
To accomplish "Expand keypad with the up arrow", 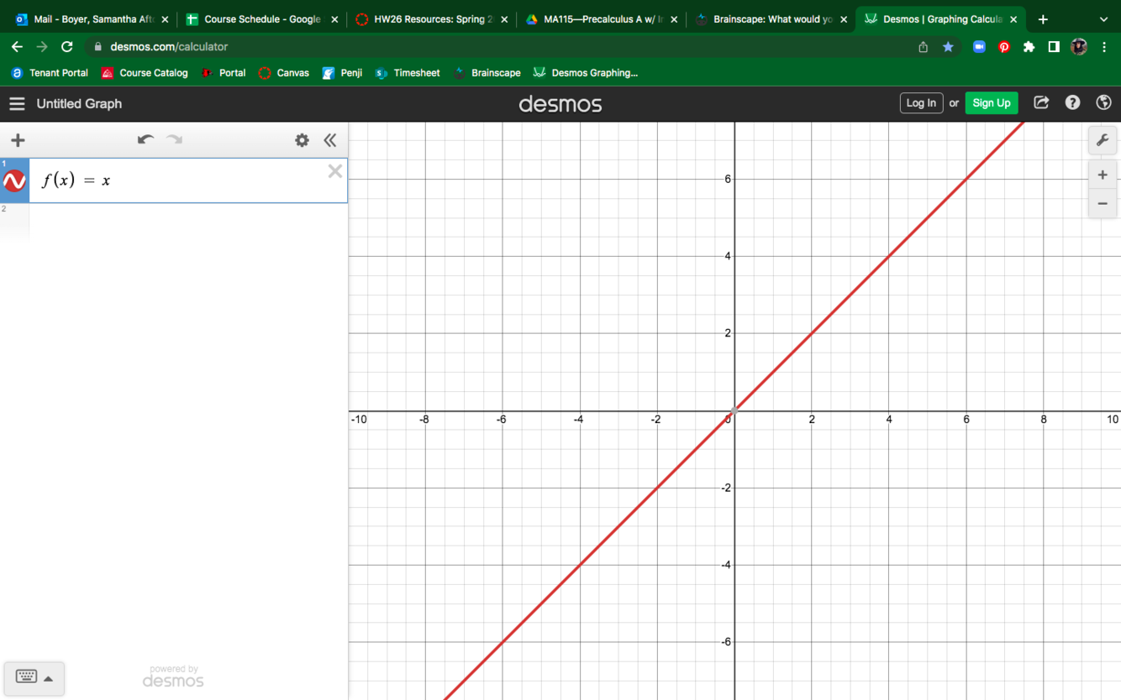I will coord(49,678).
